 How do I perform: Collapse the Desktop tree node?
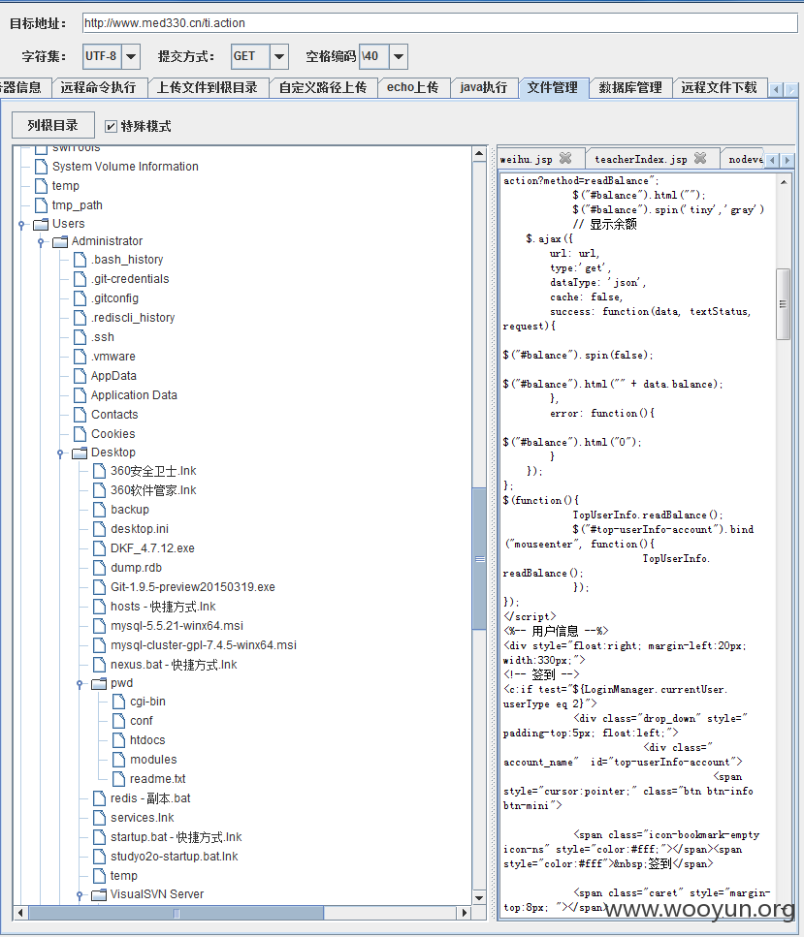coord(60,453)
